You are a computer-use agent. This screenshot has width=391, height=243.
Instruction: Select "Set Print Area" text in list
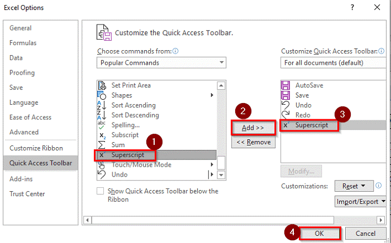coord(131,85)
